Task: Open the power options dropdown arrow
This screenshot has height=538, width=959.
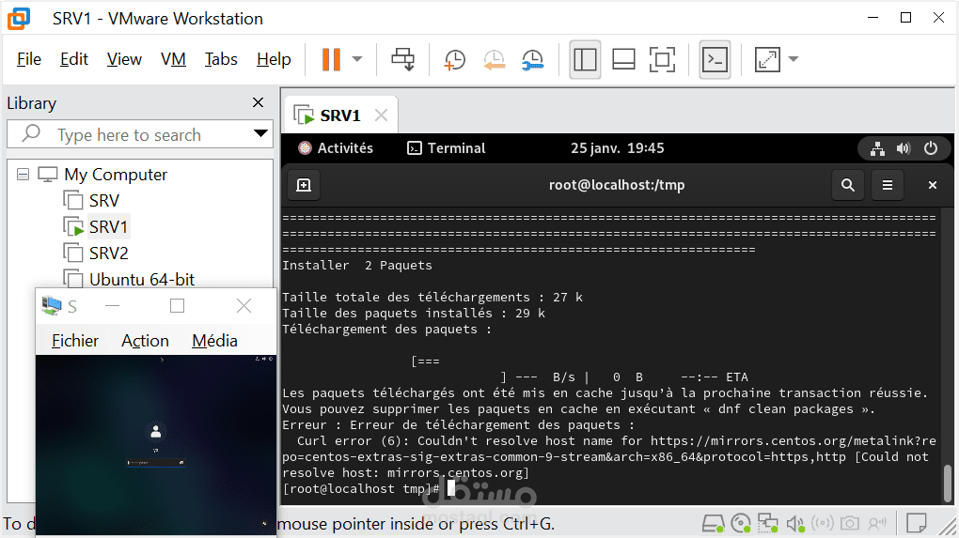Action: tap(357, 59)
